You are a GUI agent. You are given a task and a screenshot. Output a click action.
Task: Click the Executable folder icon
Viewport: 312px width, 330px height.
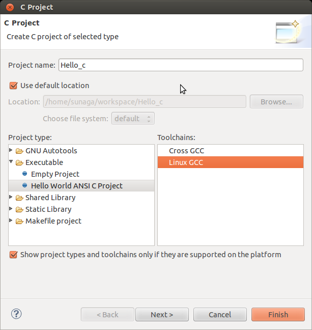[19, 163]
